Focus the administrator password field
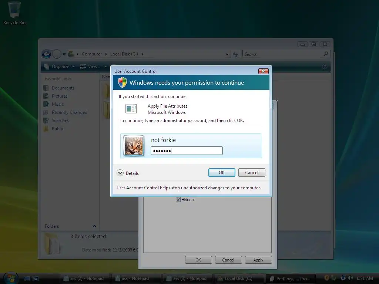Image resolution: width=379 pixels, height=284 pixels. point(187,151)
